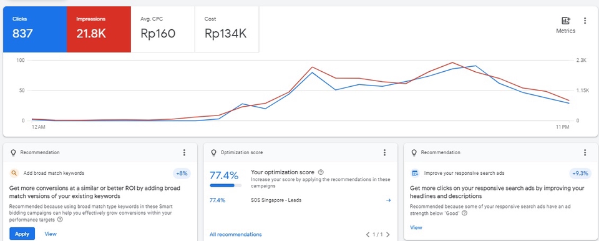This screenshot has height=241, width=599.
Task: Click the +9.3% score uplift badge
Action: 580,174
